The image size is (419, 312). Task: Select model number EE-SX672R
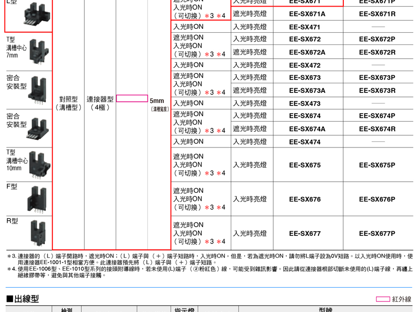(377, 53)
